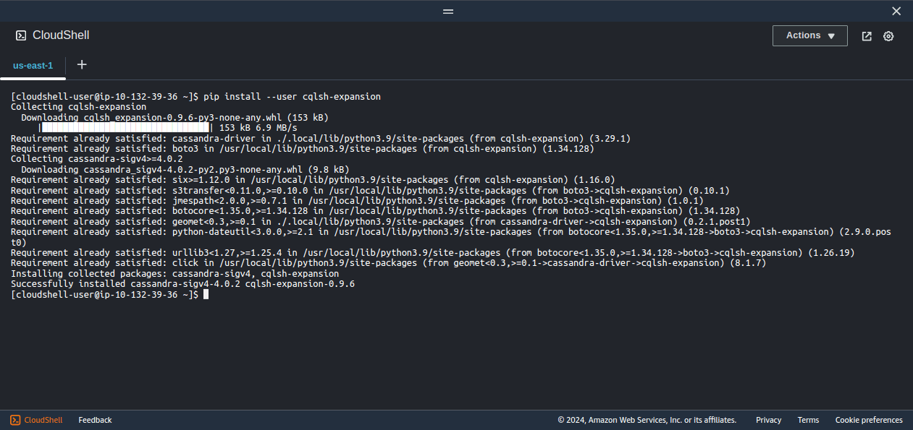Click the CloudShell icon in the footer bar
This screenshot has width=913, height=430.
pos(17,420)
